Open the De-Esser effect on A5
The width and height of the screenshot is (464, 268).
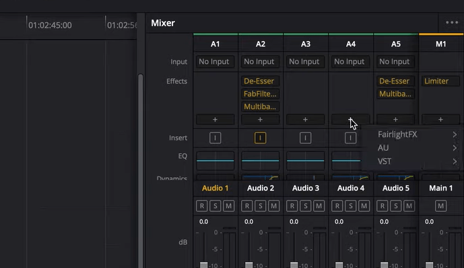395,81
